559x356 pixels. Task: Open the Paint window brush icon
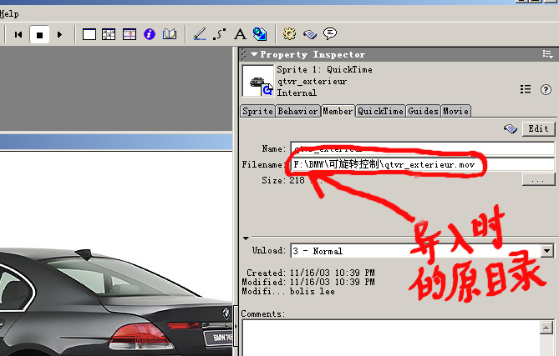click(x=200, y=34)
